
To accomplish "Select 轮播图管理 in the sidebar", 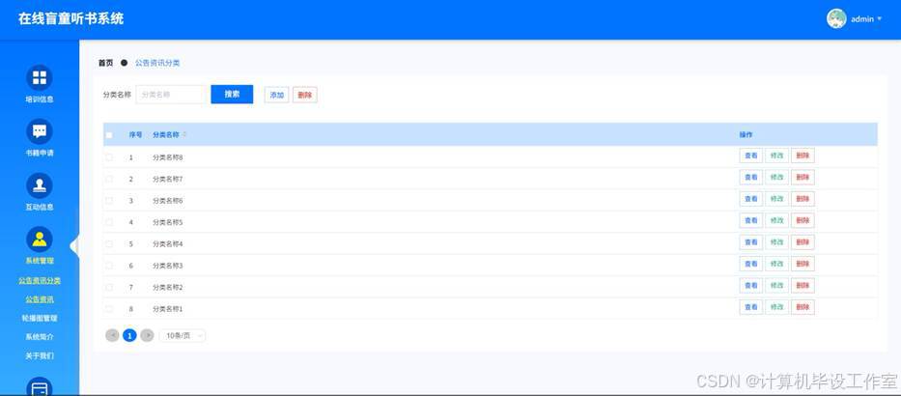I will click(x=39, y=318).
